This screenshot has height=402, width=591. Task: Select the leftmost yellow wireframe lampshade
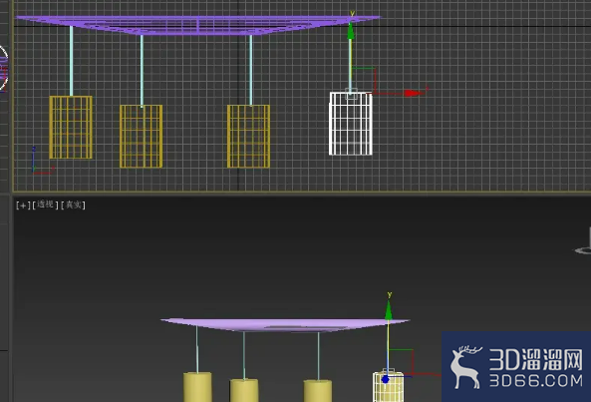pyautogui.click(x=71, y=128)
